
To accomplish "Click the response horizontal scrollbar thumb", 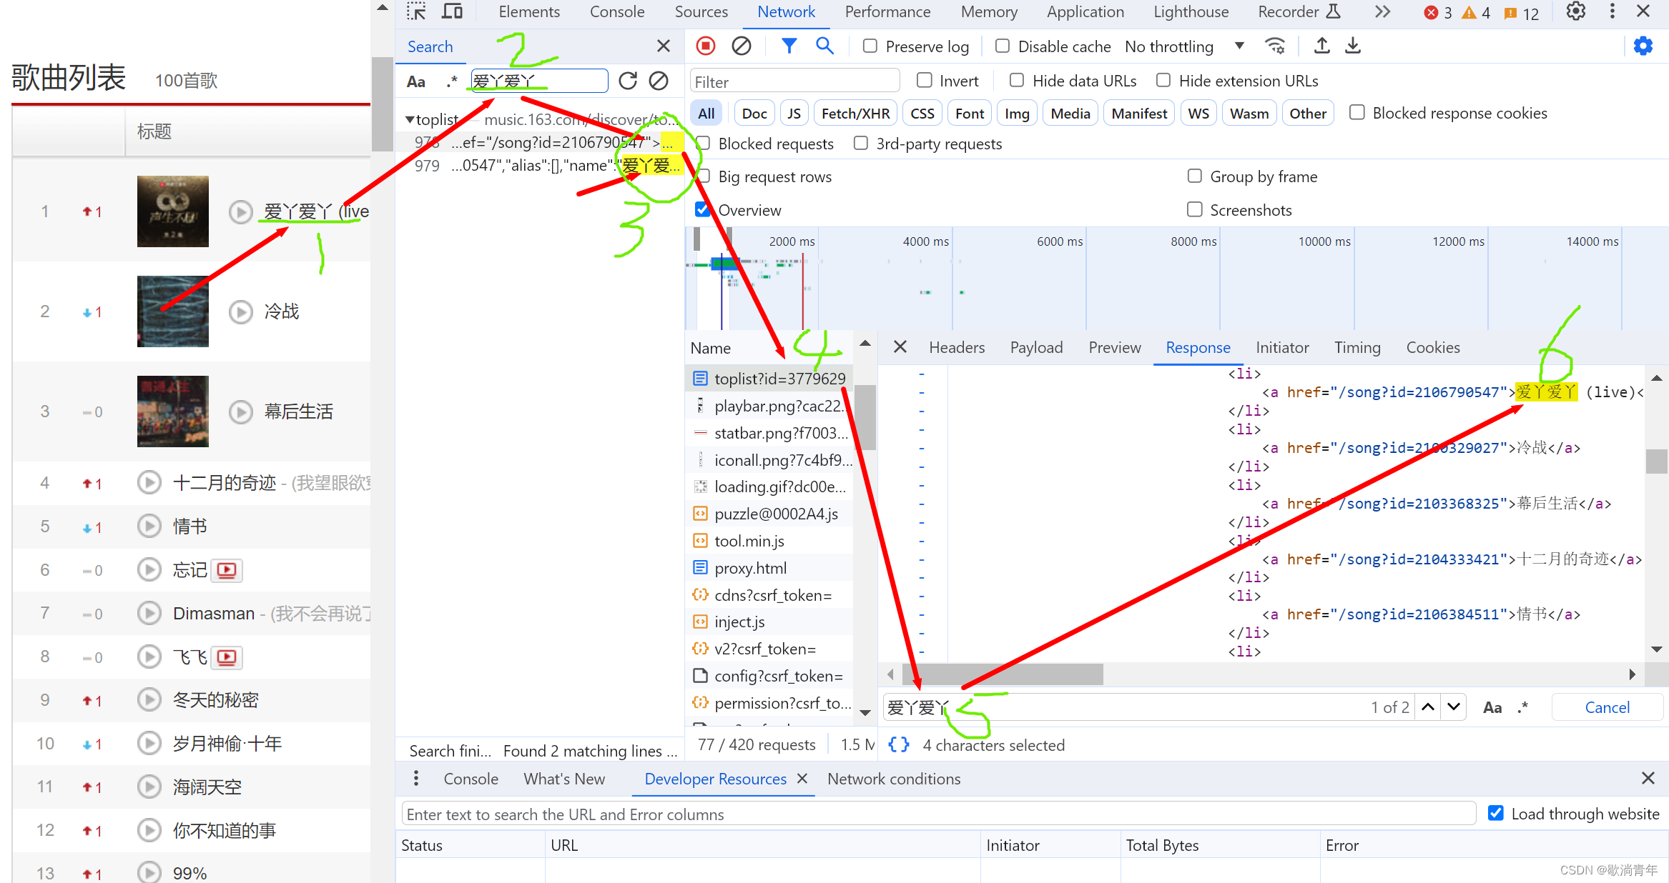I will (x=1003, y=674).
